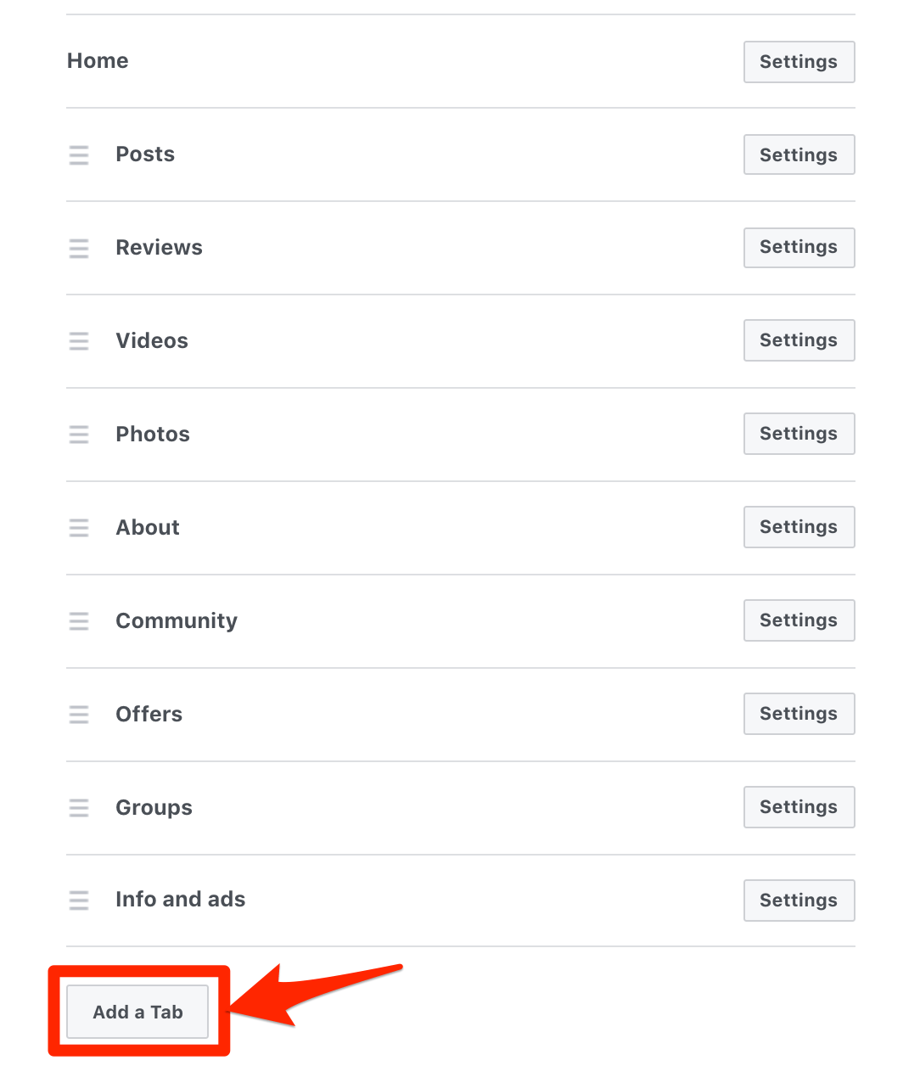Open Settings for Info and ads
The image size is (920, 1066).
click(799, 900)
